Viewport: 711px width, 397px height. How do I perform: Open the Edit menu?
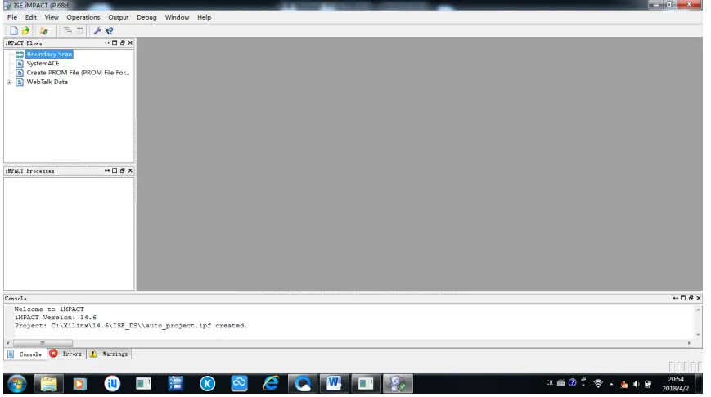[31, 17]
